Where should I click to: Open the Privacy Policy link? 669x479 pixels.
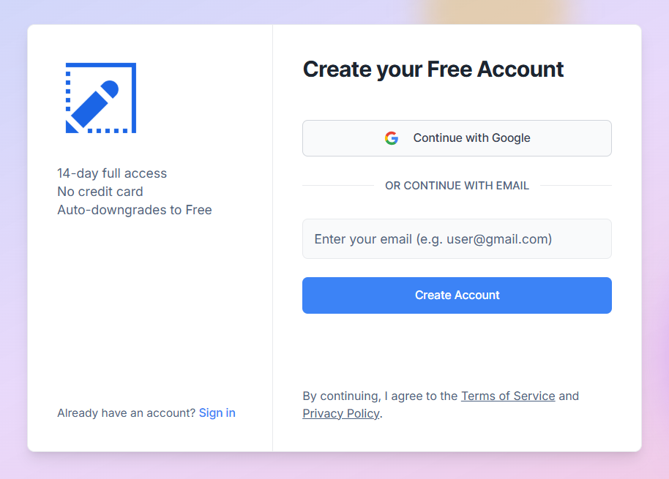point(341,414)
